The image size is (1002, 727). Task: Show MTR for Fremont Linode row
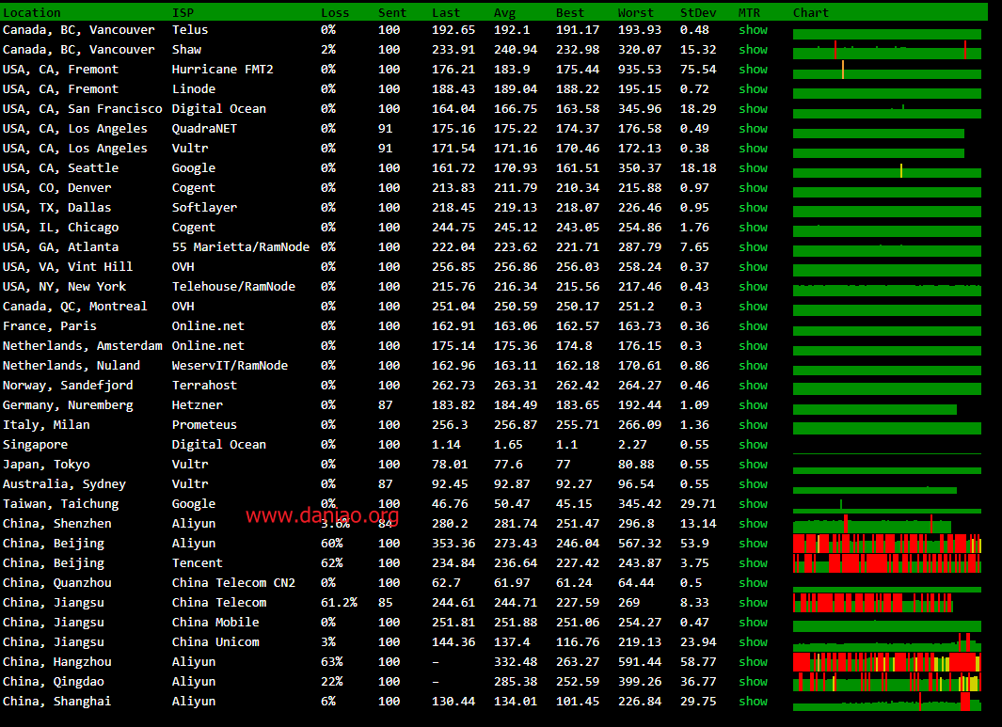tap(753, 89)
